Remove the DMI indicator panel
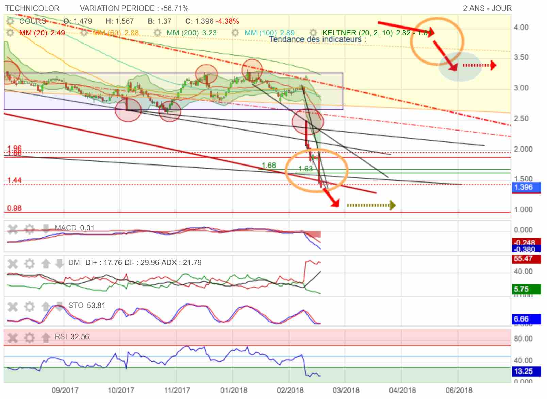 pos(13,264)
